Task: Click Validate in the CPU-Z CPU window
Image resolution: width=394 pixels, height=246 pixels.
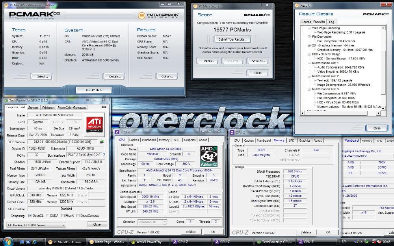Action: pyautogui.click(x=191, y=232)
